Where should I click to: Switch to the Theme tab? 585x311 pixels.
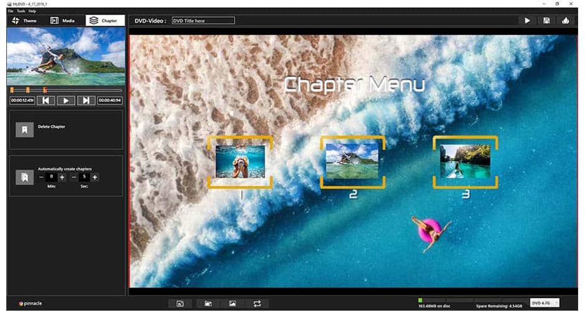(x=24, y=21)
